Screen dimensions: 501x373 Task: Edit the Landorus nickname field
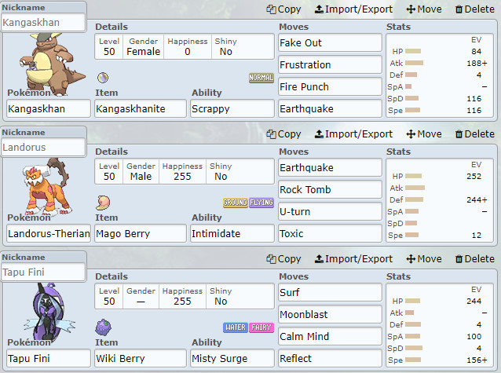click(x=43, y=148)
